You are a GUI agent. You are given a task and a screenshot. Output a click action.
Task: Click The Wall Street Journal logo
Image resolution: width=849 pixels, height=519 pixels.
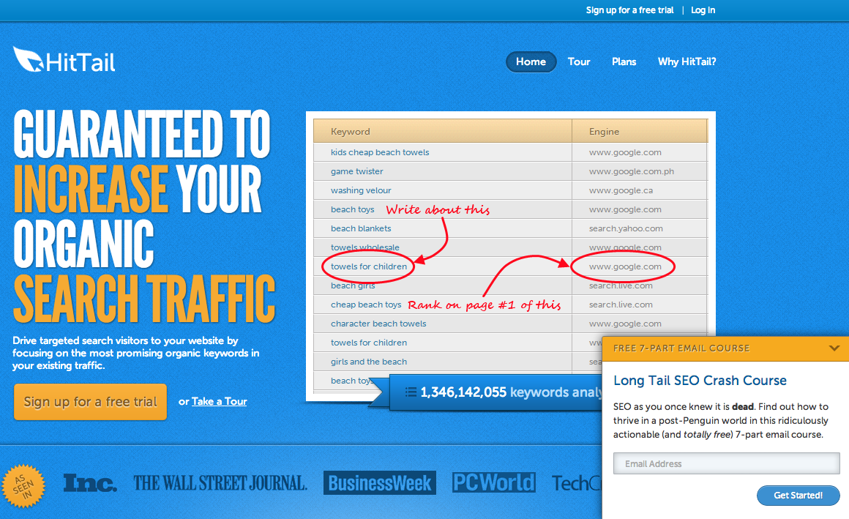[x=220, y=483]
